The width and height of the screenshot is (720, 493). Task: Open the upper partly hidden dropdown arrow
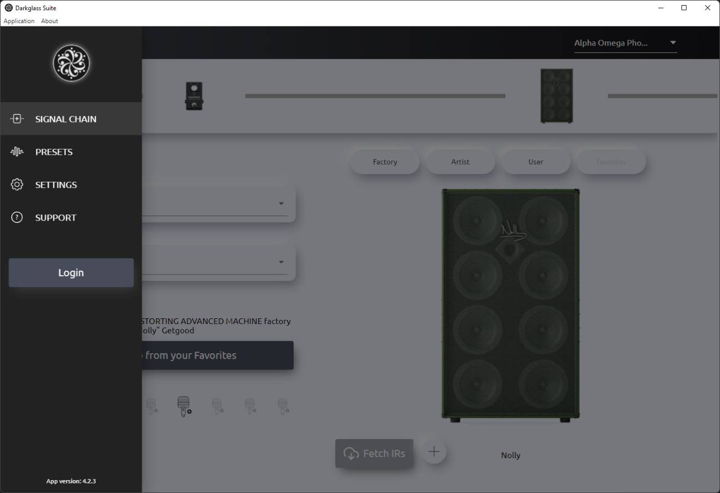coord(281,204)
